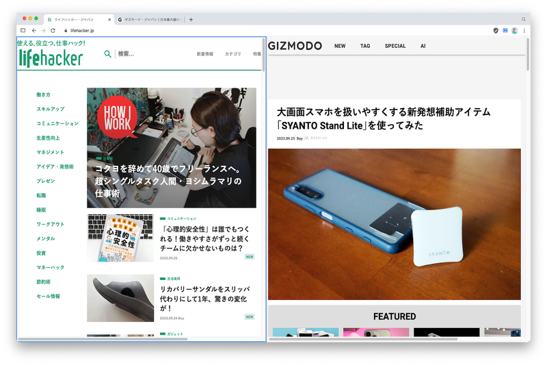This screenshot has width=547, height=365.
Task: Click the browser forward arrow
Action: pos(43,30)
